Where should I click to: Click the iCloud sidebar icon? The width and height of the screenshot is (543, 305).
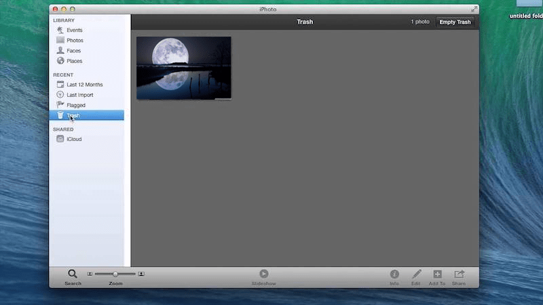pyautogui.click(x=60, y=139)
